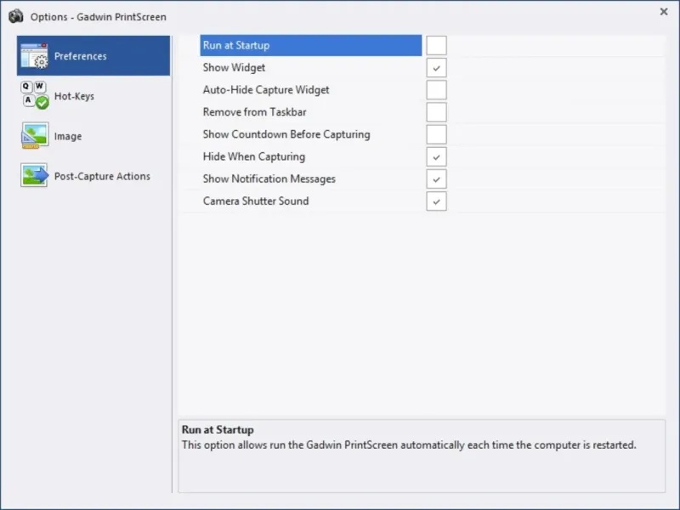Select the Preferences category label
Viewport: 680px width, 510px height.
pyautogui.click(x=81, y=57)
